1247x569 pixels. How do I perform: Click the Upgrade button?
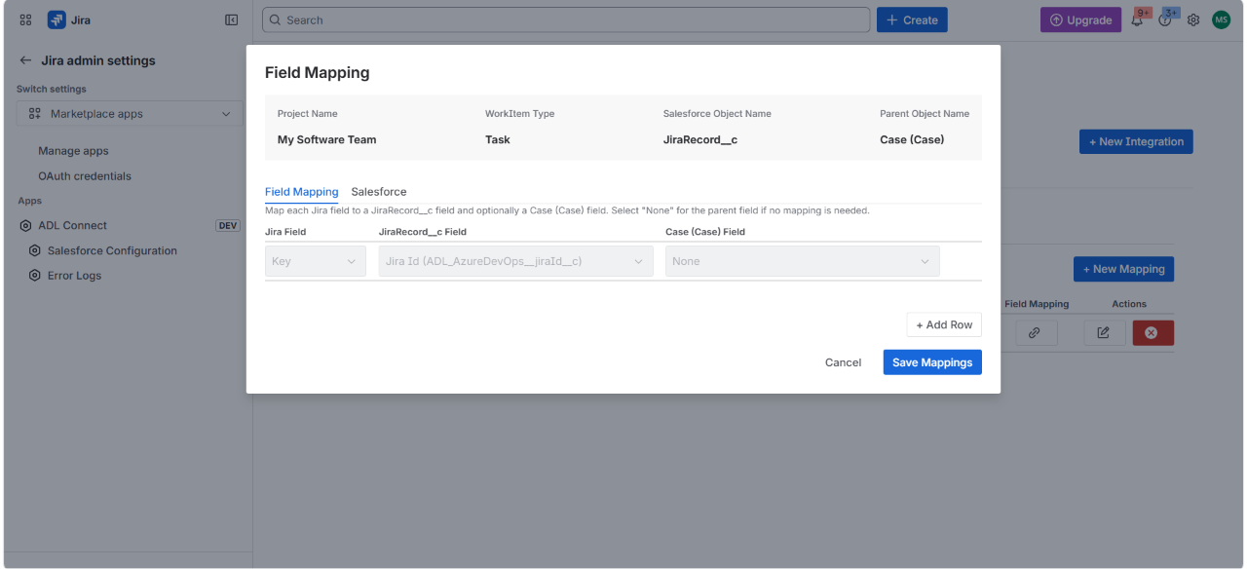coord(1080,19)
